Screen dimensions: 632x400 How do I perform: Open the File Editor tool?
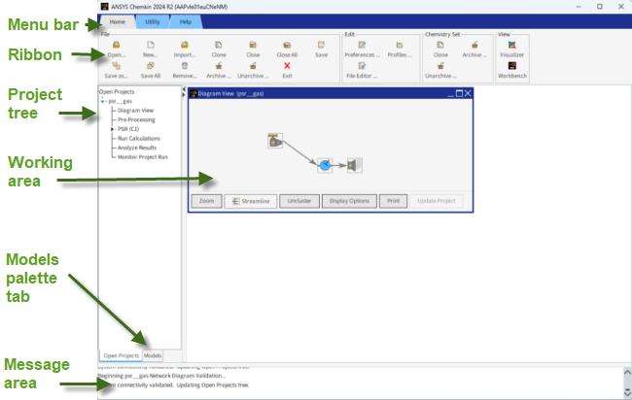[x=362, y=66]
